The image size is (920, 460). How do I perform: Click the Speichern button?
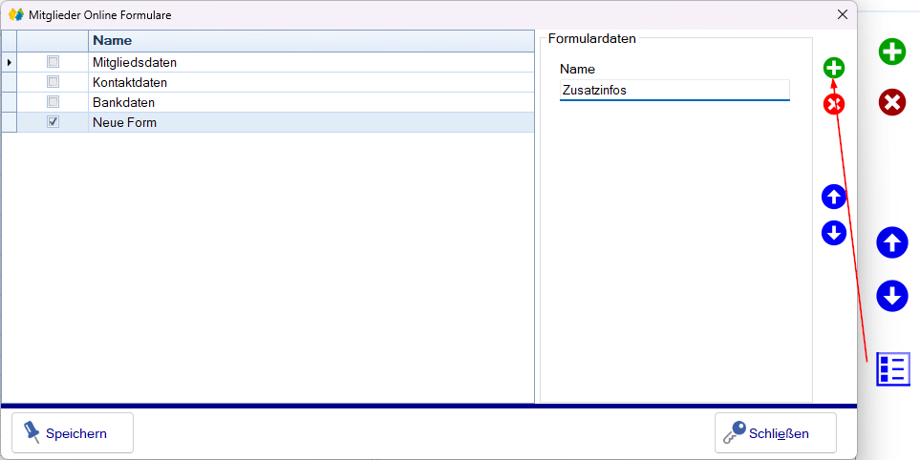coord(73,433)
